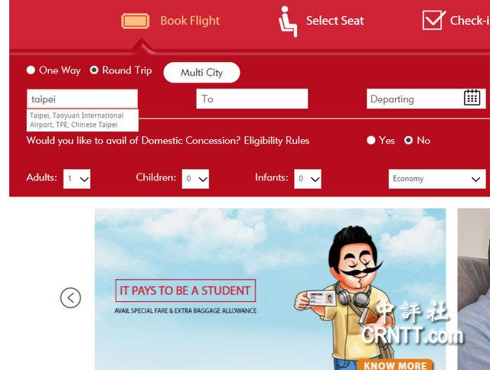Click the Multi City button

click(202, 73)
